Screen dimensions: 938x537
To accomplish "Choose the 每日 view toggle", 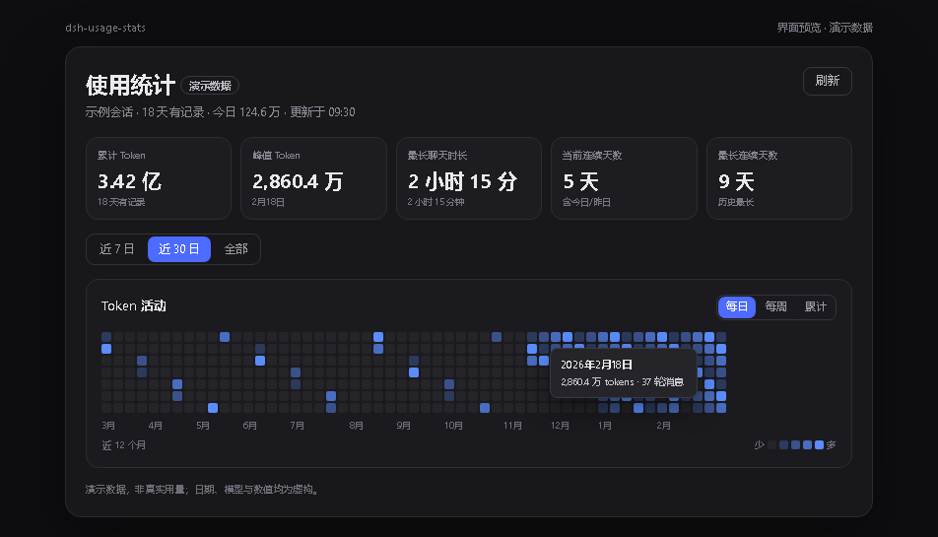I will point(736,306).
